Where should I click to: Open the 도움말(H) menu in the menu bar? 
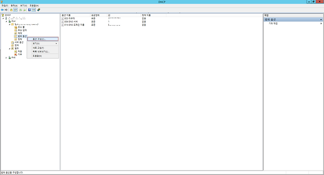tap(34, 5)
